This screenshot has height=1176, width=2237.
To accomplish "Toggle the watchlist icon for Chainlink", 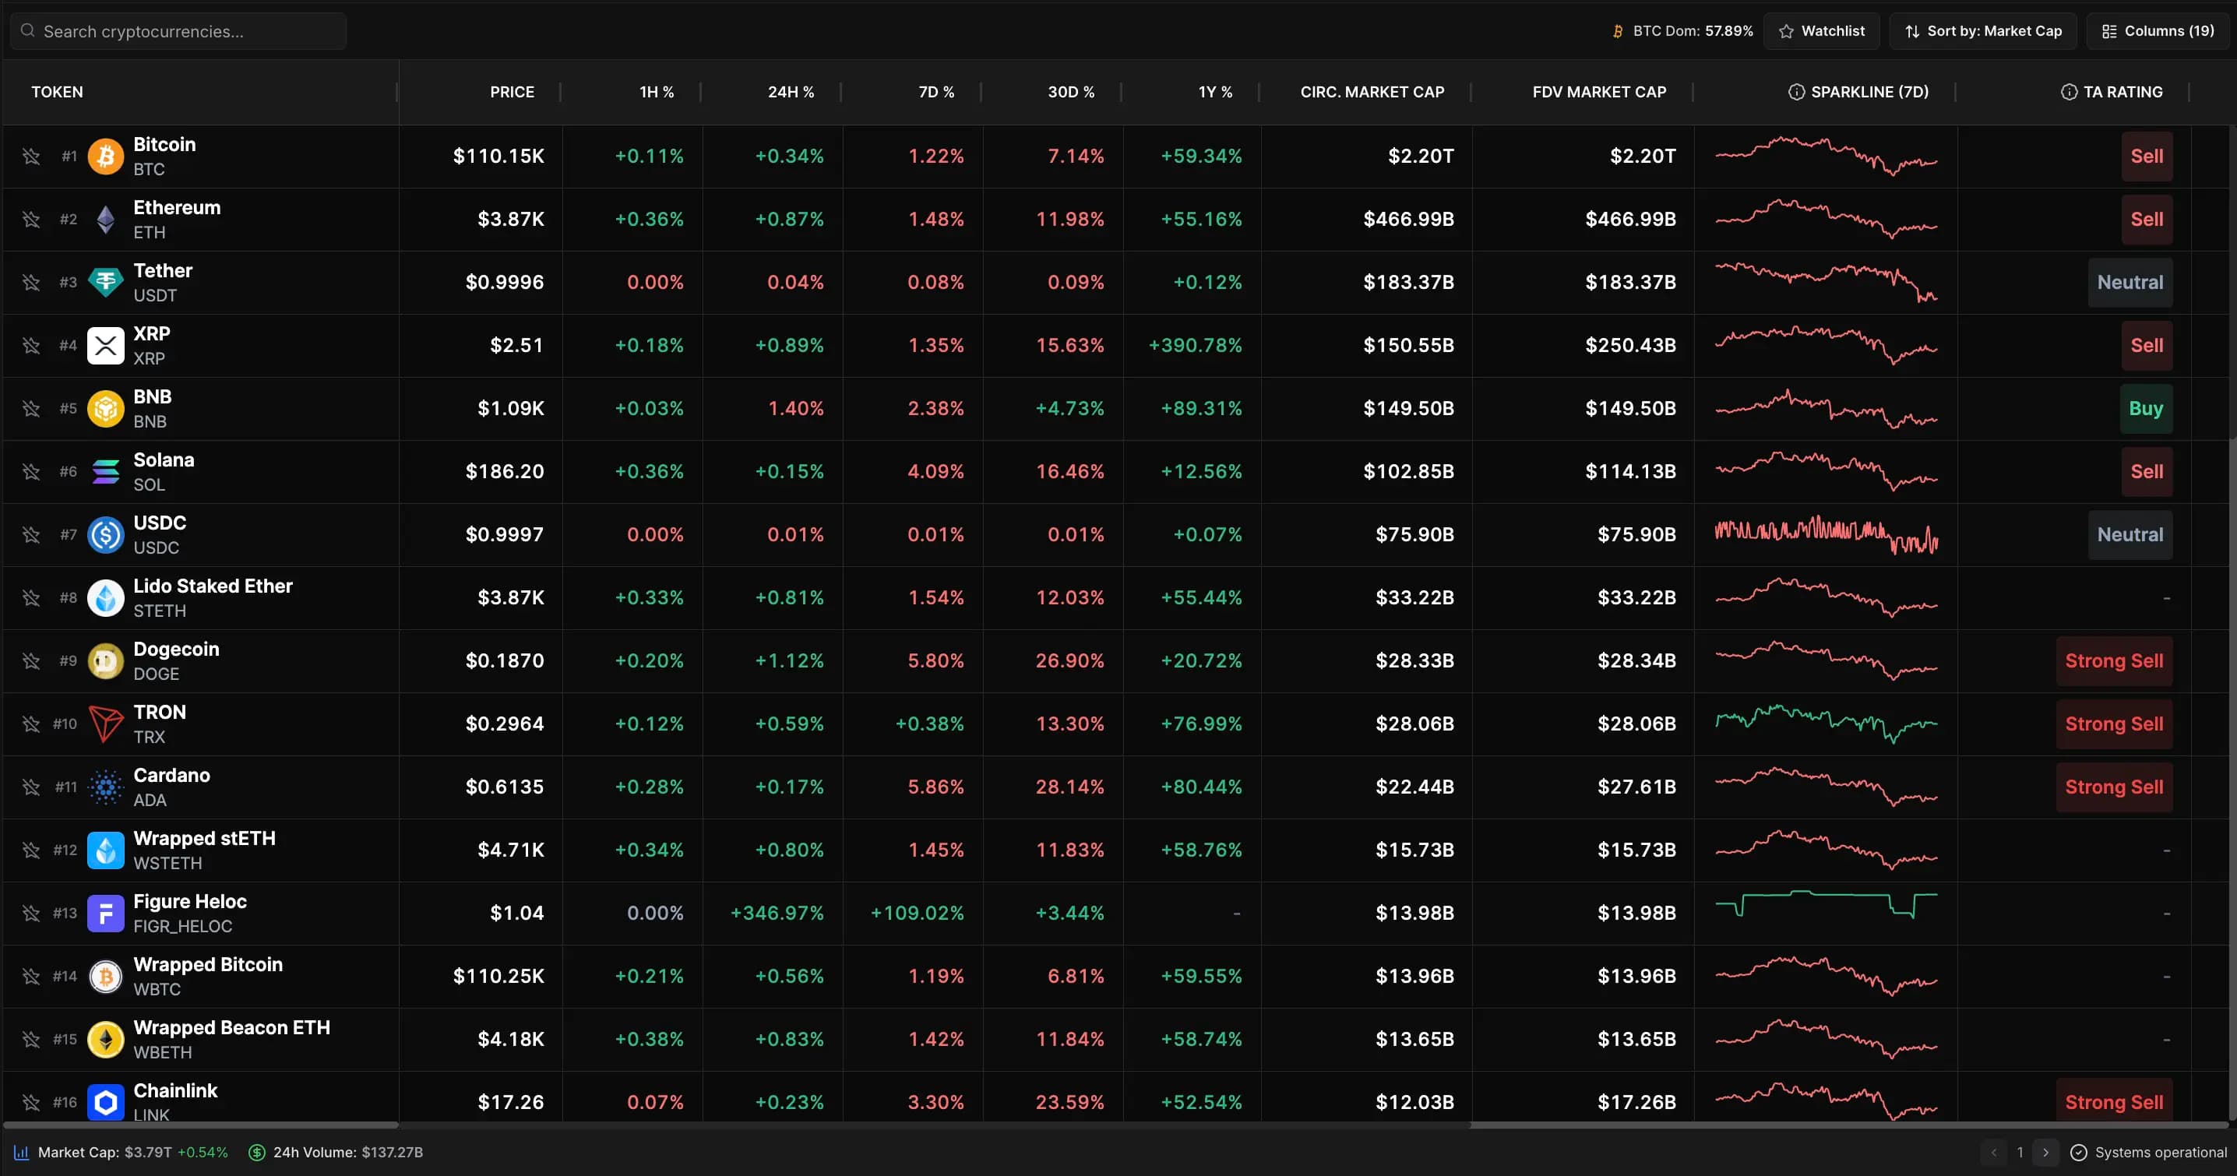I will click(x=31, y=1101).
